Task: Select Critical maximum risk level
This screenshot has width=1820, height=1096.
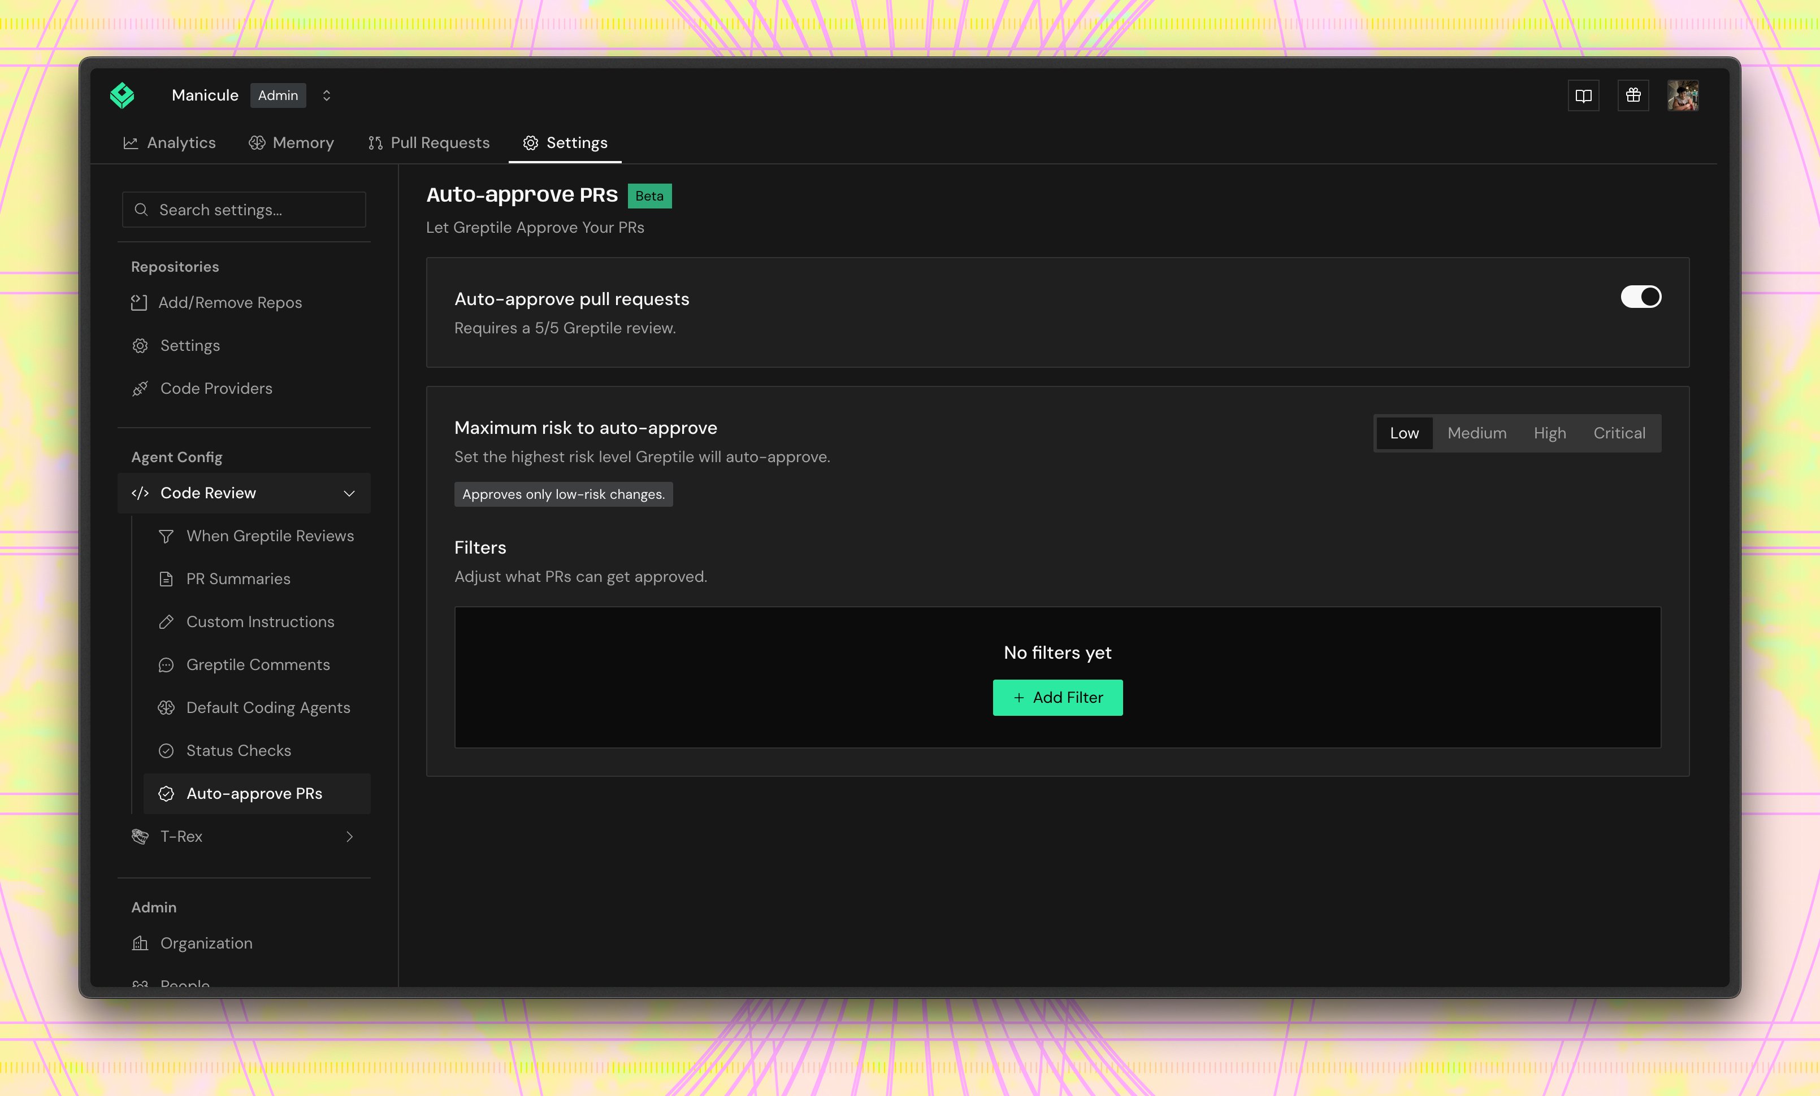Action: [1619, 433]
